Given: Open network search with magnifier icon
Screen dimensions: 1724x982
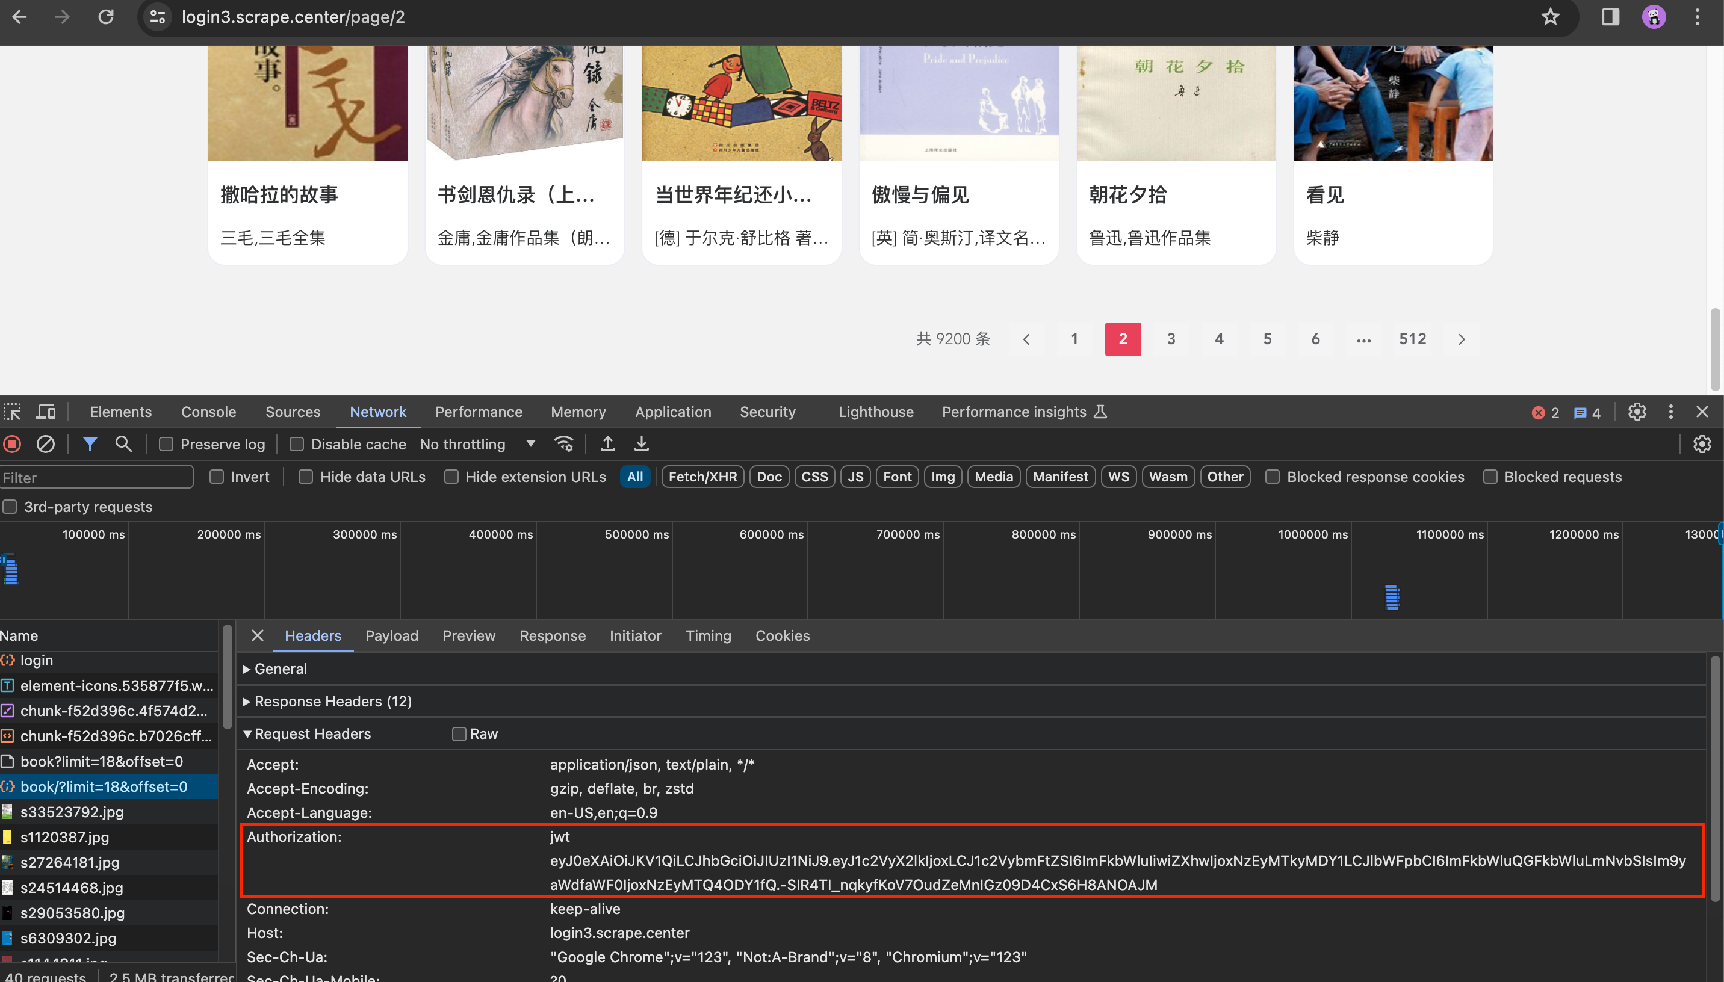Looking at the screenshot, I should coord(123,444).
